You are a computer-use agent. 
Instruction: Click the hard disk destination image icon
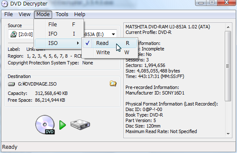80,125
